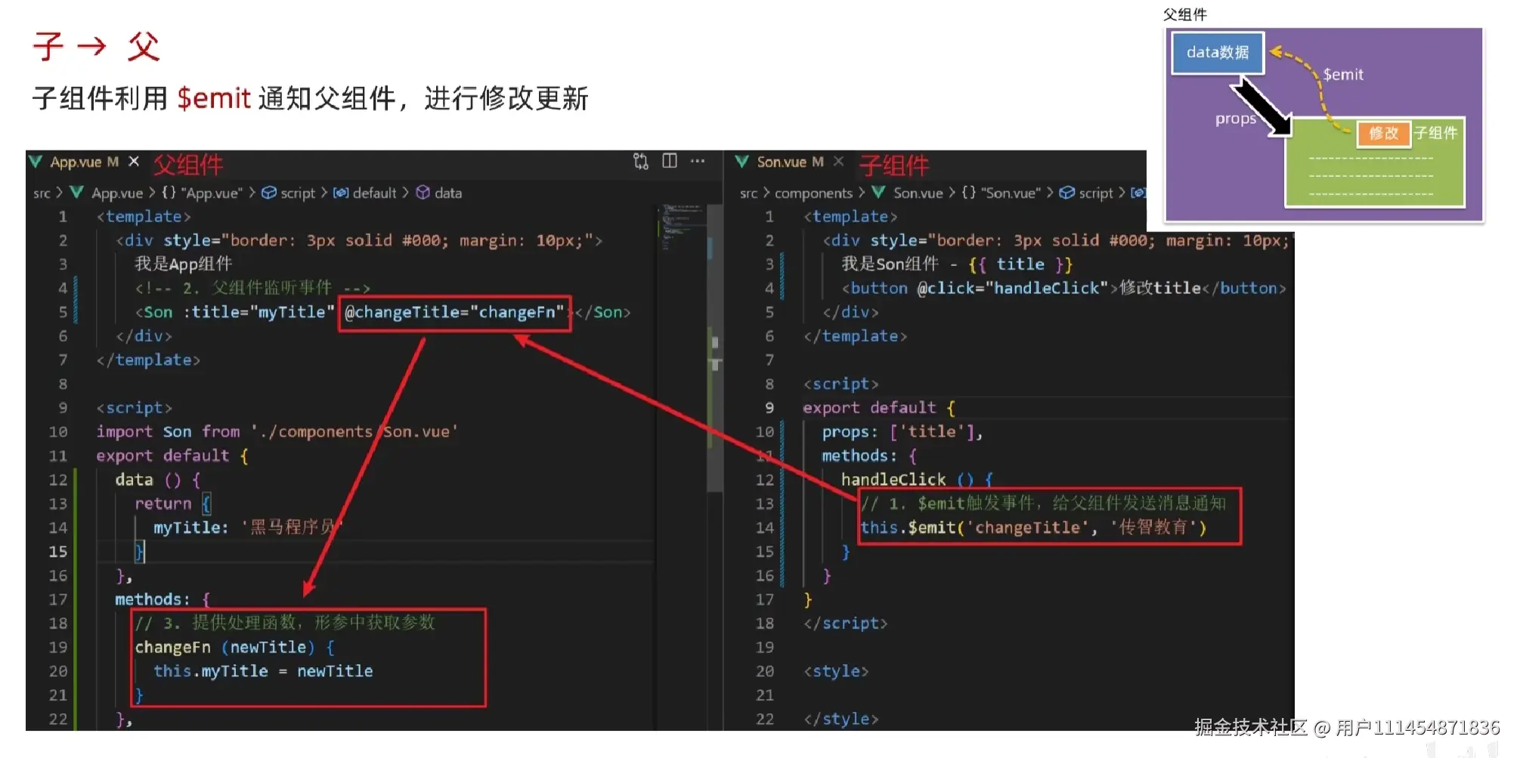
Task: Click the import Son from line
Action: [277, 432]
